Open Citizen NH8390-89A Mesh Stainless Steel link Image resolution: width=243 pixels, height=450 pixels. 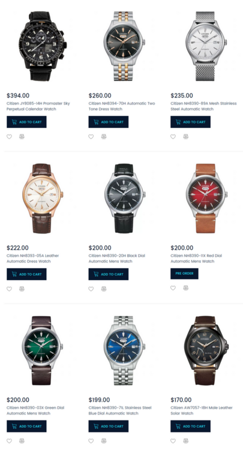(203, 106)
